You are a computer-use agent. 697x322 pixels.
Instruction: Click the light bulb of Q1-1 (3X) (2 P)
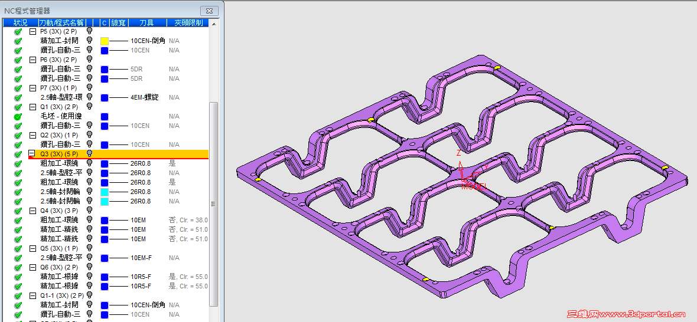coord(89,295)
